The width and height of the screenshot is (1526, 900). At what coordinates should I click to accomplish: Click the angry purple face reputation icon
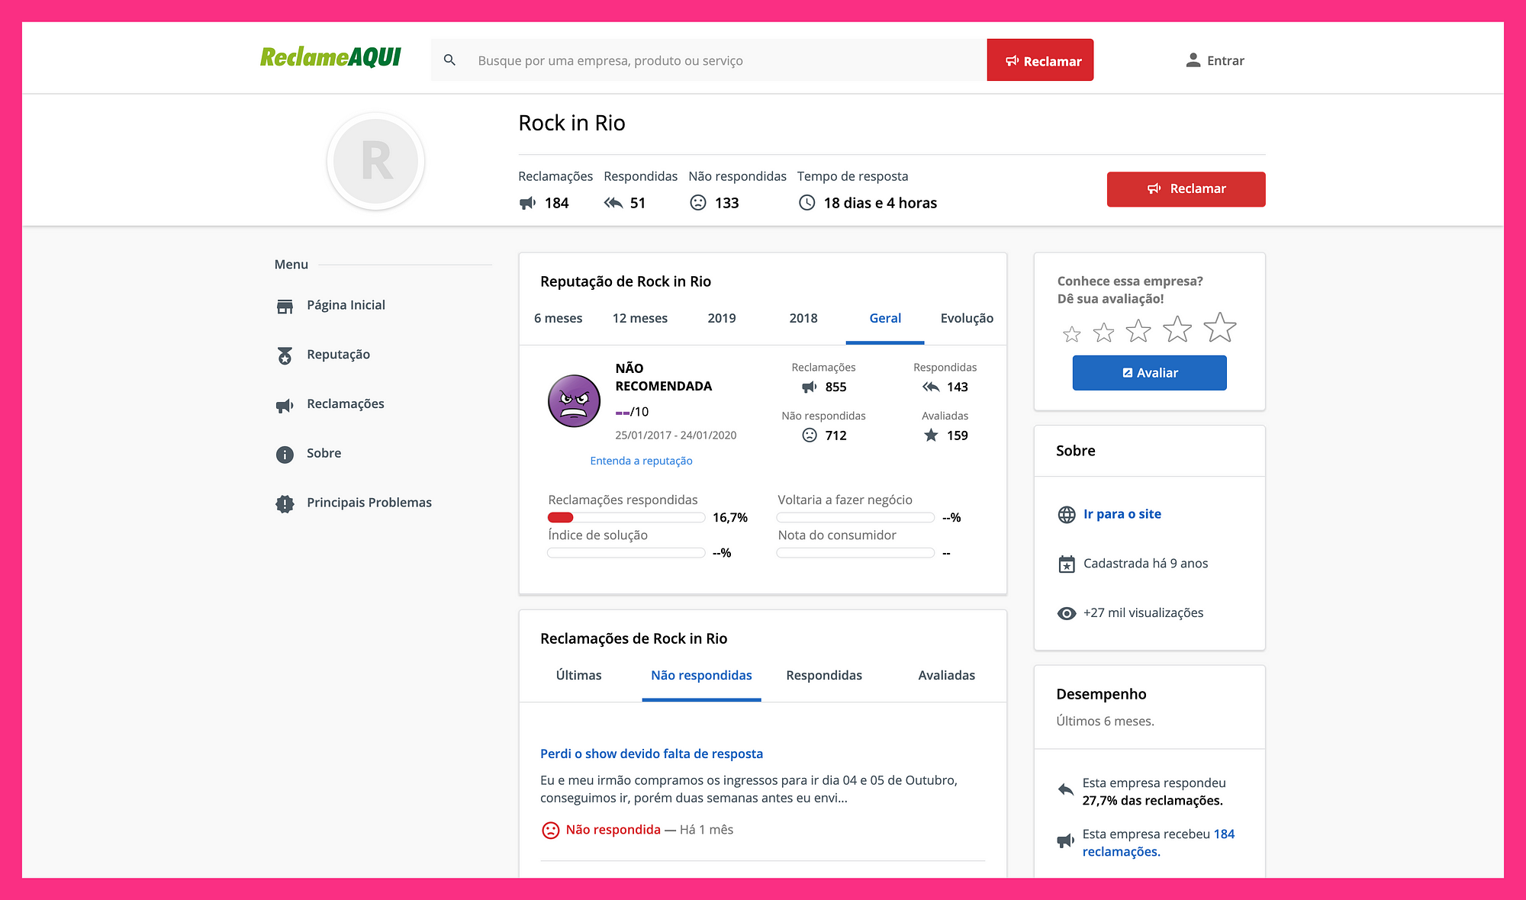point(574,400)
